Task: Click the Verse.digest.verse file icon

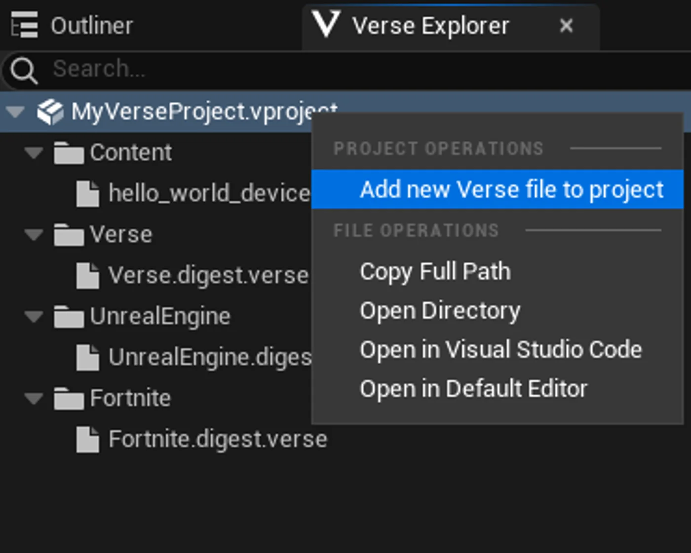Action: pyautogui.click(x=88, y=275)
